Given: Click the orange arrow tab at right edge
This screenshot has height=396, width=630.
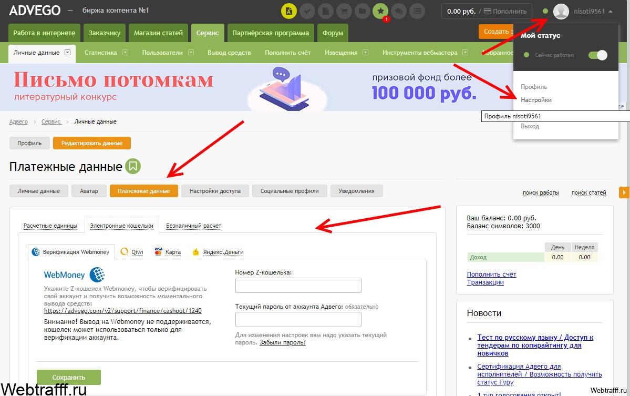Looking at the screenshot, I should (x=624, y=192).
